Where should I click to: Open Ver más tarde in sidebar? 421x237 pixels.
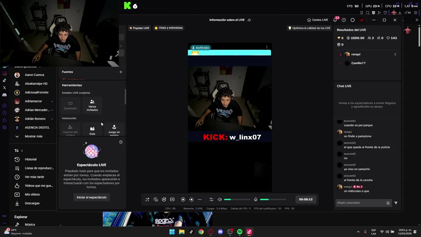(34, 177)
